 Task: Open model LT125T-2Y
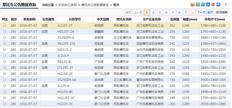click(x=65, y=67)
